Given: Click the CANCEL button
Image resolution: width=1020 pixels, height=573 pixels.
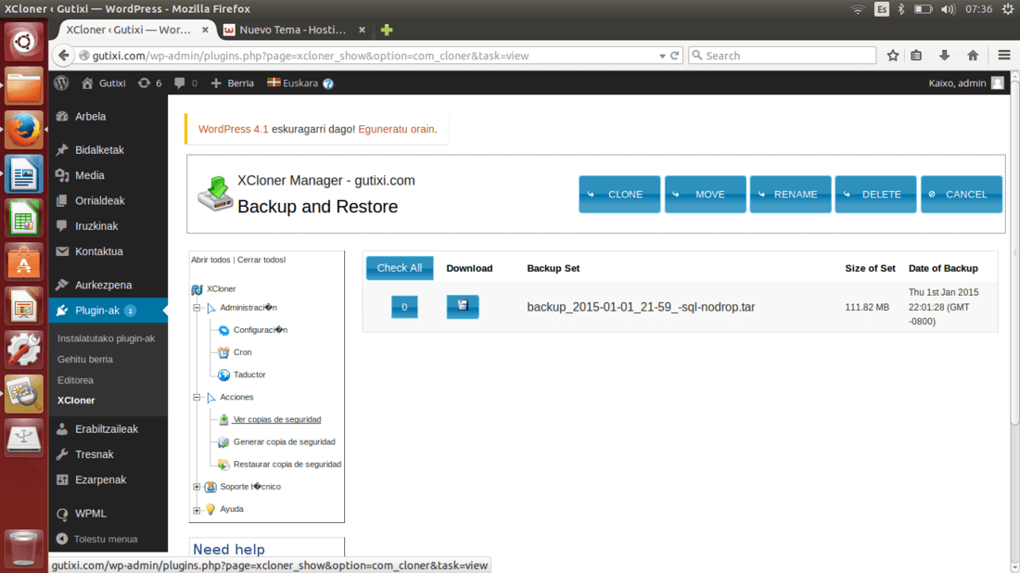Looking at the screenshot, I should (962, 194).
